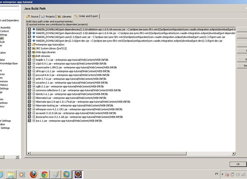Screen dimensions: 247x179
Task: Launch Firefox from taskbar
Action: (33, 175)
